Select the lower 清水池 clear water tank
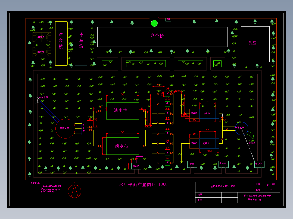This screenshot has width=293, height=219. pos(123,146)
